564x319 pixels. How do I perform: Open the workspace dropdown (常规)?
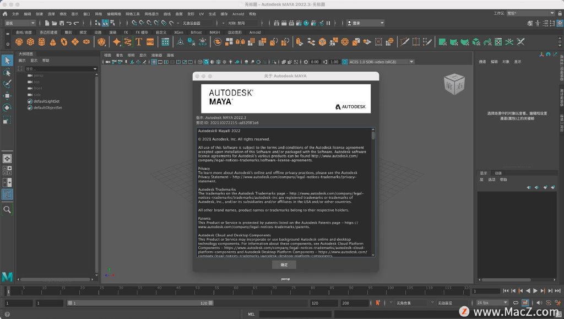coord(530,13)
